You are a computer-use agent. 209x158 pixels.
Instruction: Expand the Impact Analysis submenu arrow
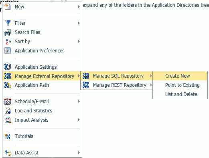pyautogui.click(x=79, y=120)
